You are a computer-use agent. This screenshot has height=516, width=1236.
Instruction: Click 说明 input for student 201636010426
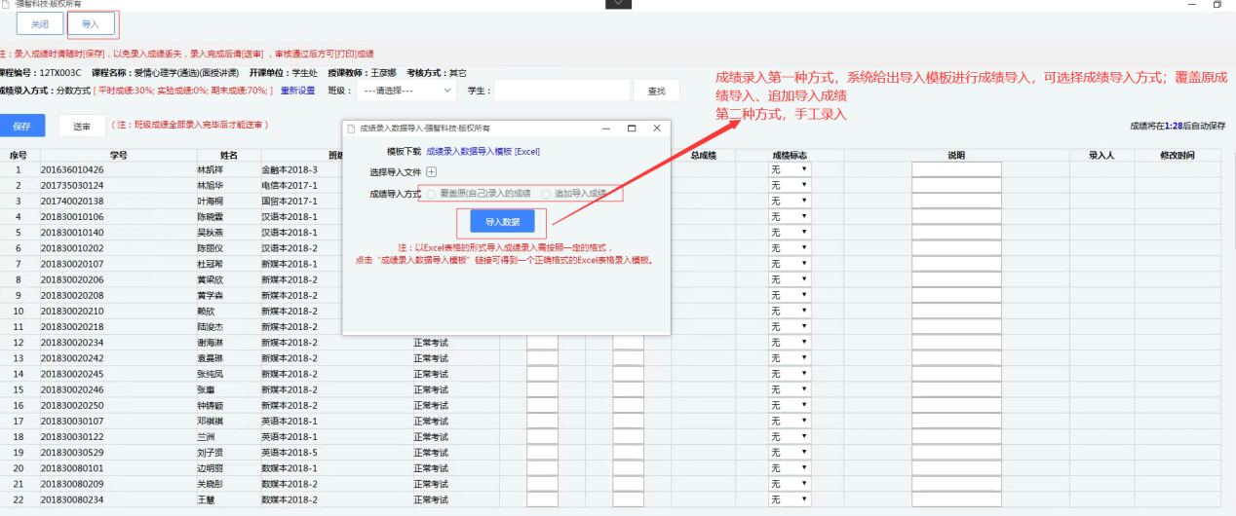[956, 169]
